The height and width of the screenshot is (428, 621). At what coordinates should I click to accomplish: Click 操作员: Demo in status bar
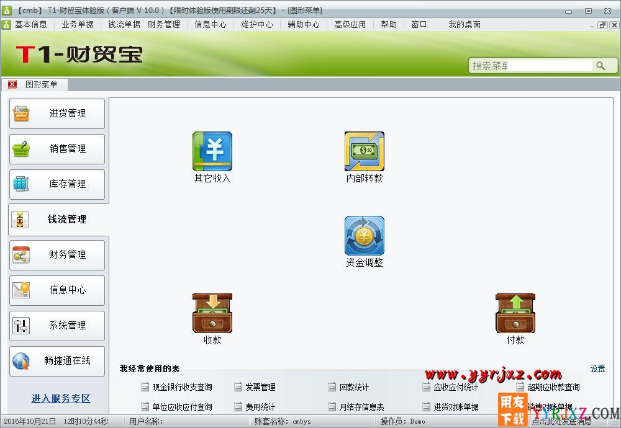point(403,421)
